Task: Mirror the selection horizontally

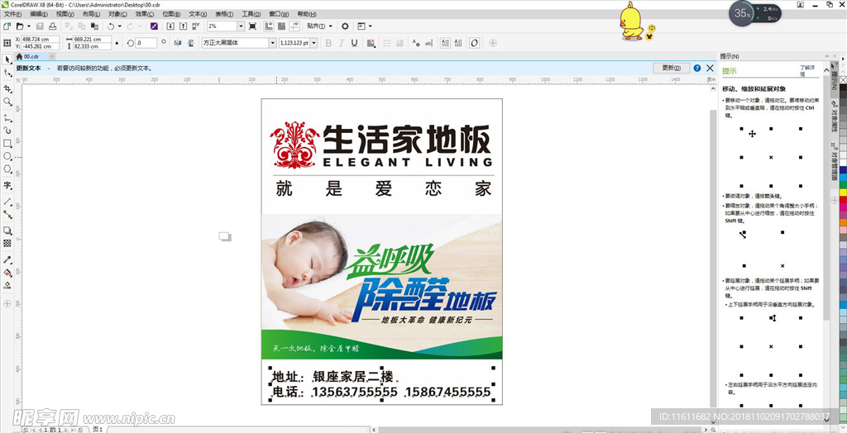Action: click(x=178, y=43)
